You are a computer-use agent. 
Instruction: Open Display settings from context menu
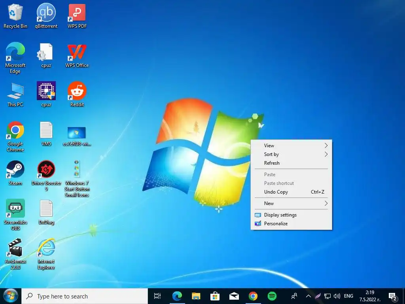(x=291, y=215)
